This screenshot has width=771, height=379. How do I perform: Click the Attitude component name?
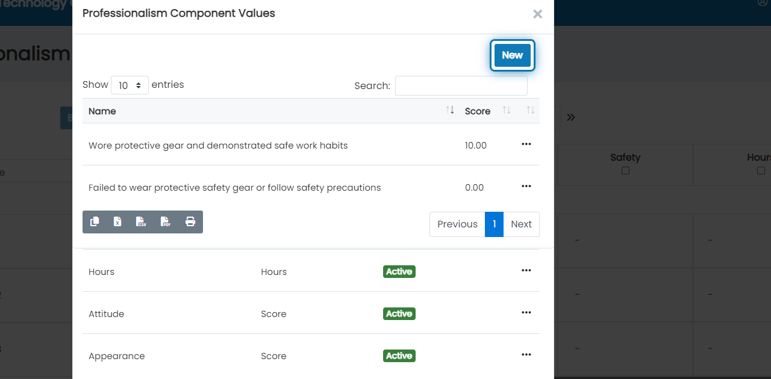[106, 314]
